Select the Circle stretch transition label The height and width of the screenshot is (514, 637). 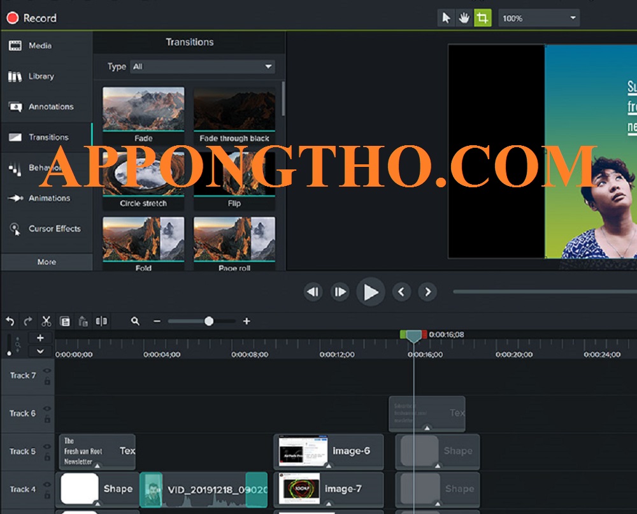tap(143, 203)
